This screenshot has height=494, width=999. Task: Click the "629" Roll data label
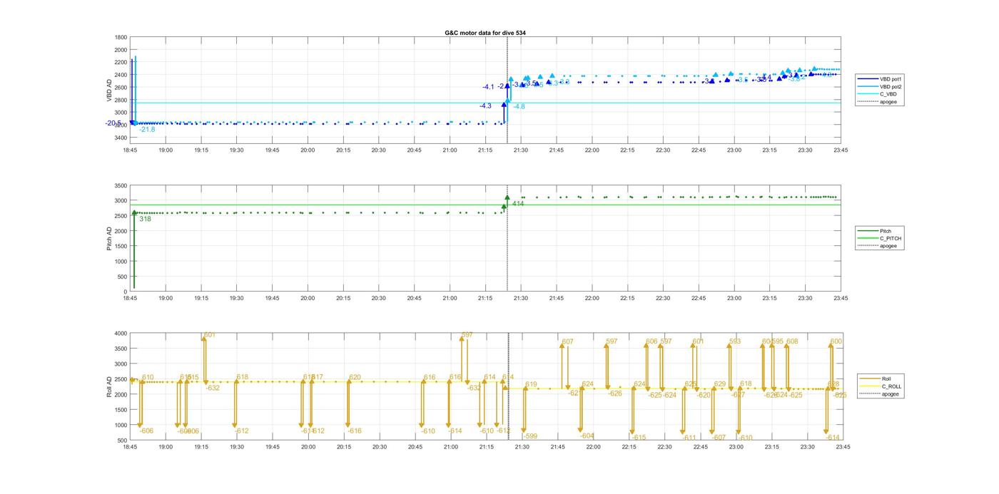(720, 384)
